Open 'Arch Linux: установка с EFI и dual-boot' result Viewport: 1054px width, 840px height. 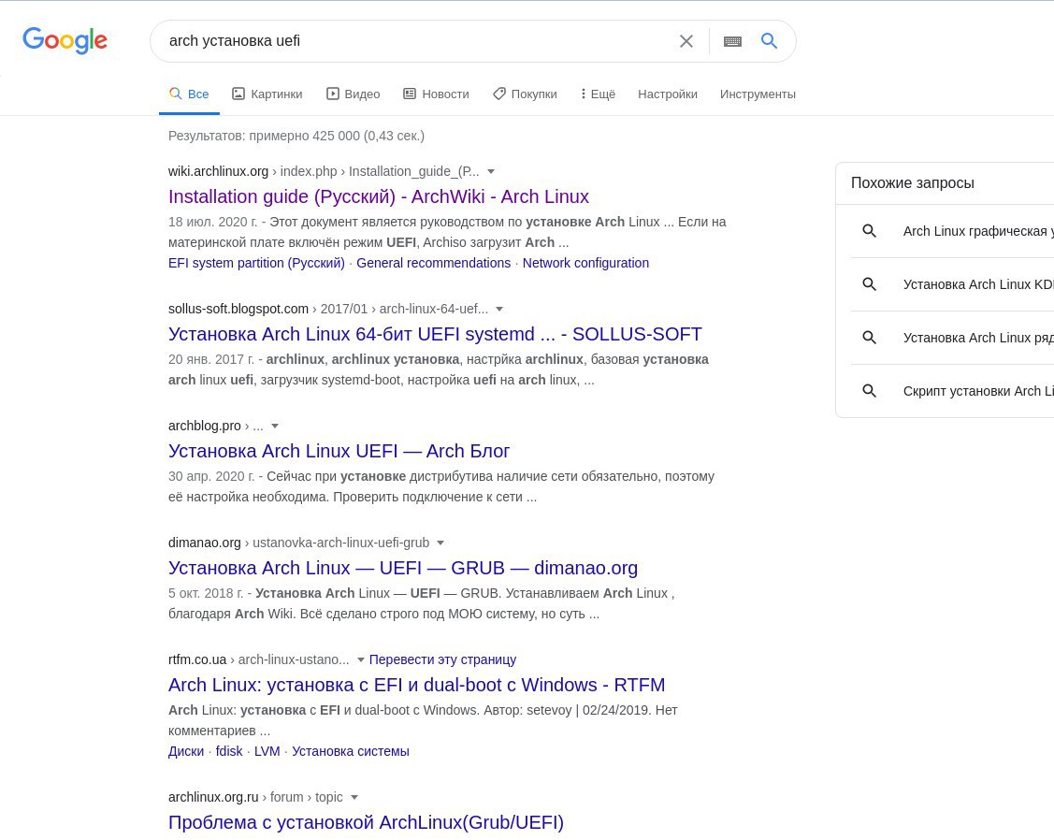(416, 685)
